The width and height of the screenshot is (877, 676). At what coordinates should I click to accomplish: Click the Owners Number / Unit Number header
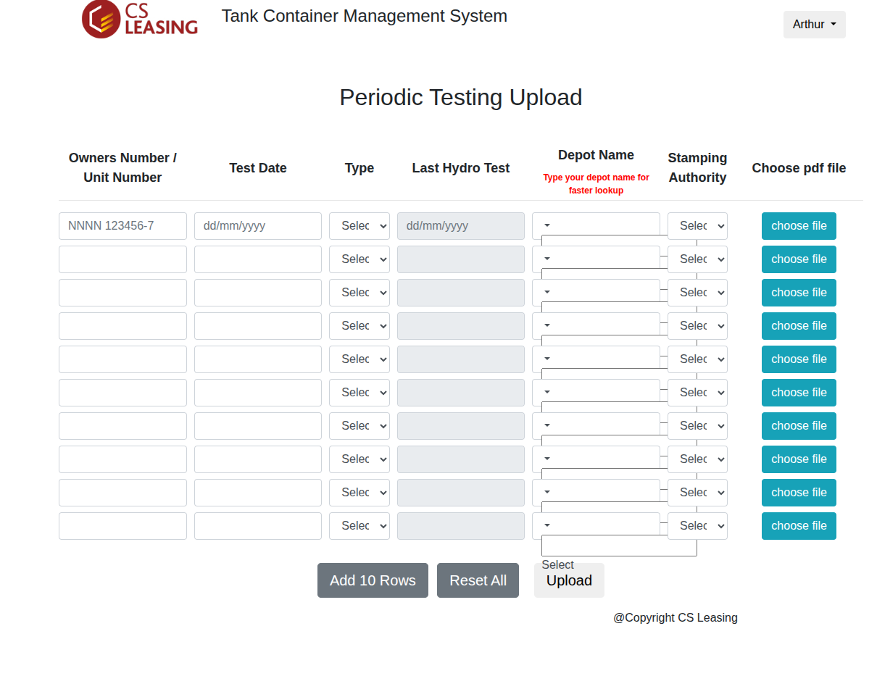coord(122,167)
